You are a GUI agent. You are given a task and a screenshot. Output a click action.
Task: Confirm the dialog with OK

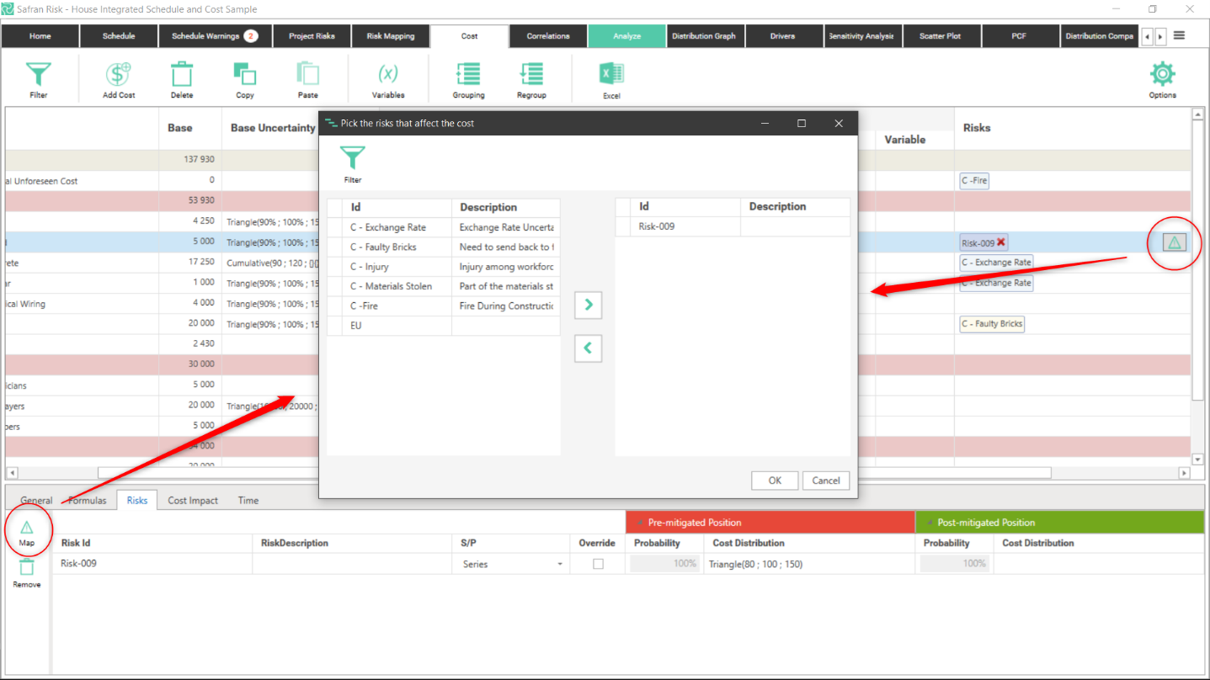775,481
